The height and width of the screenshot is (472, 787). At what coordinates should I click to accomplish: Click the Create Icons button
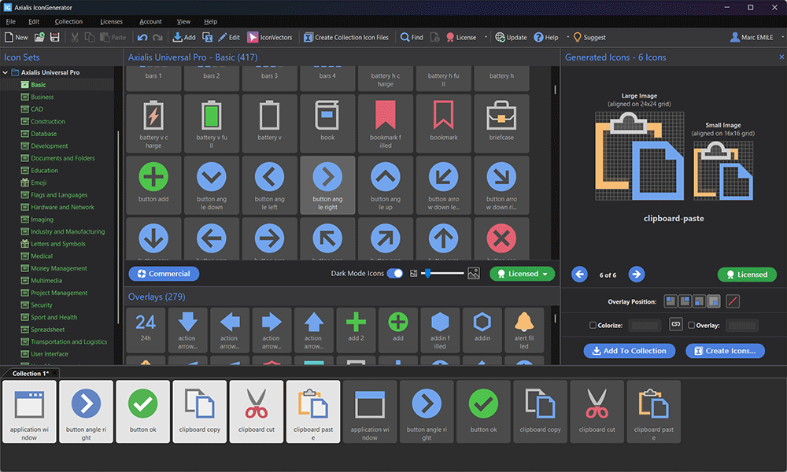pos(725,351)
